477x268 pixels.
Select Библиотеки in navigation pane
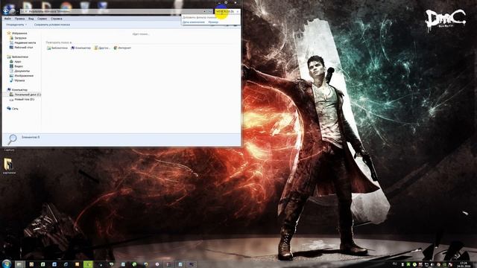point(20,57)
